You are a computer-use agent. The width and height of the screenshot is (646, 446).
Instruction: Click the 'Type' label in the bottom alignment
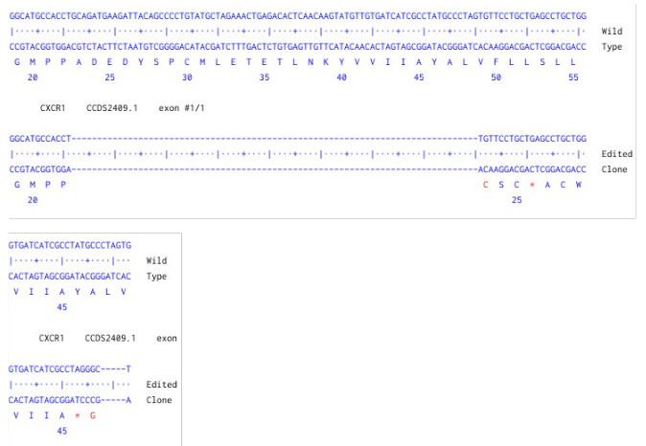[x=156, y=277]
